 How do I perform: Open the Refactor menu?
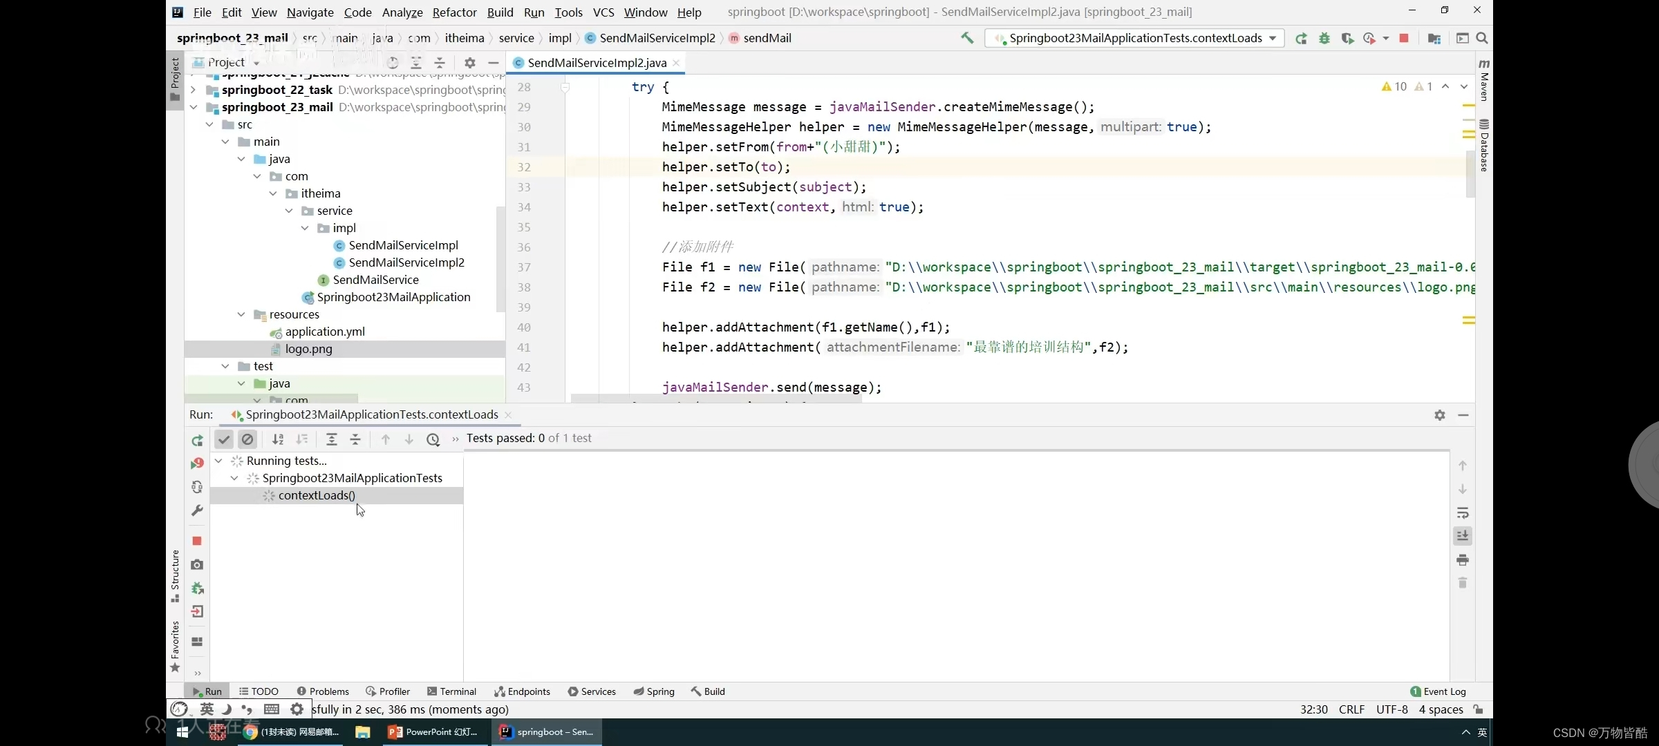coord(454,12)
